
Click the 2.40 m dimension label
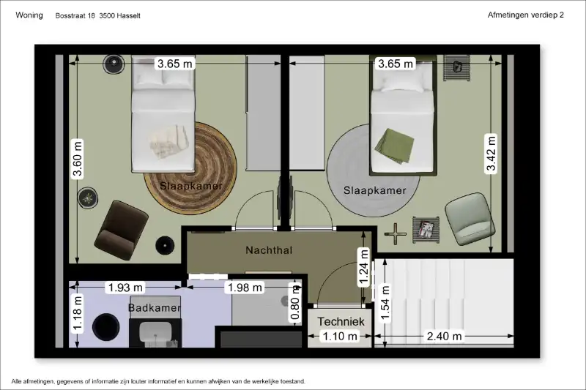click(445, 337)
